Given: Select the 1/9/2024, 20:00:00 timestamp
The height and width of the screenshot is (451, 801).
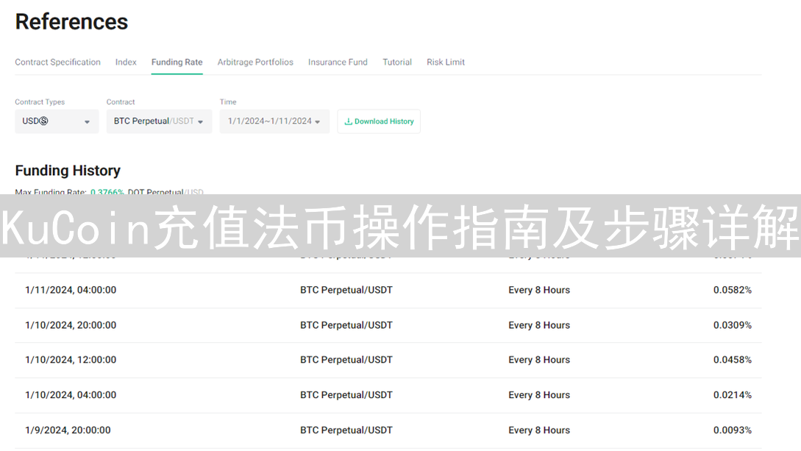Looking at the screenshot, I should point(68,430).
